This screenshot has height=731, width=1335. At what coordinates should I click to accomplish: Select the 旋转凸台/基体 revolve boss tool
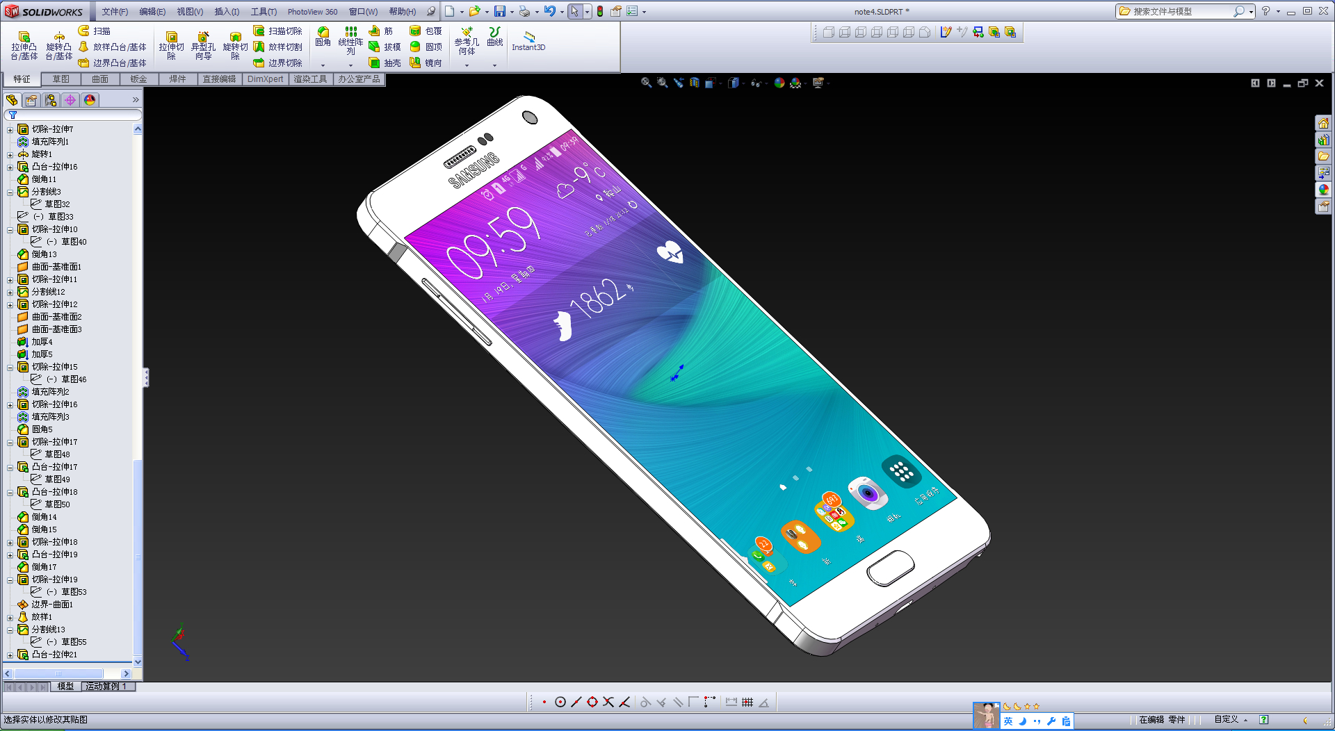59,46
